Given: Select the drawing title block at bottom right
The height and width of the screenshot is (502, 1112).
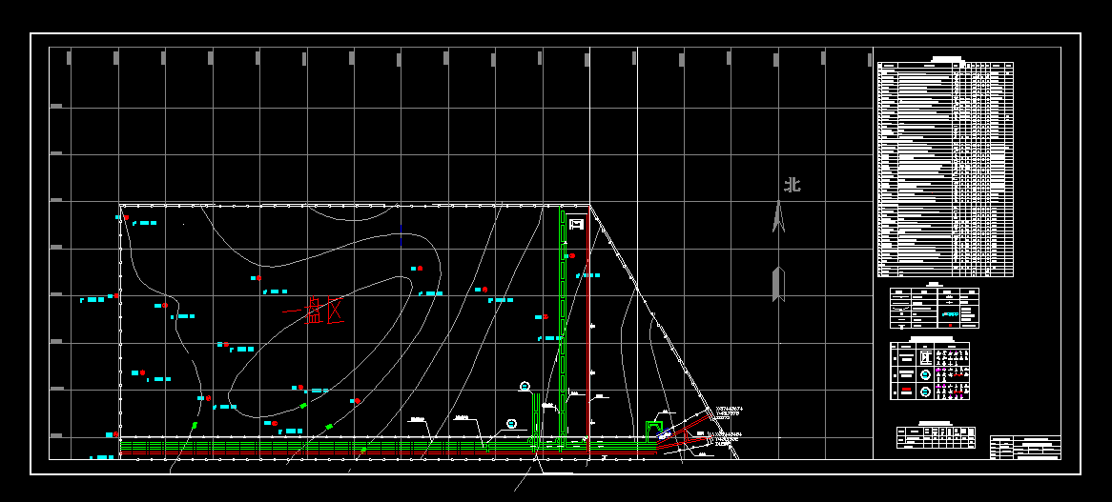Looking at the screenshot, I should [x=1025, y=448].
